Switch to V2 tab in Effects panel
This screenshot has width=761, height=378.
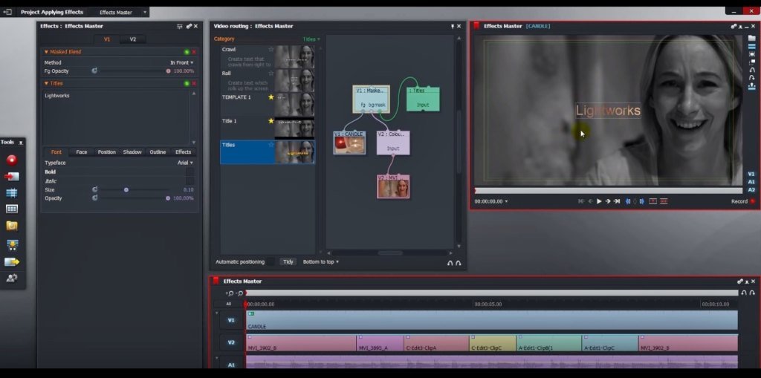click(132, 39)
